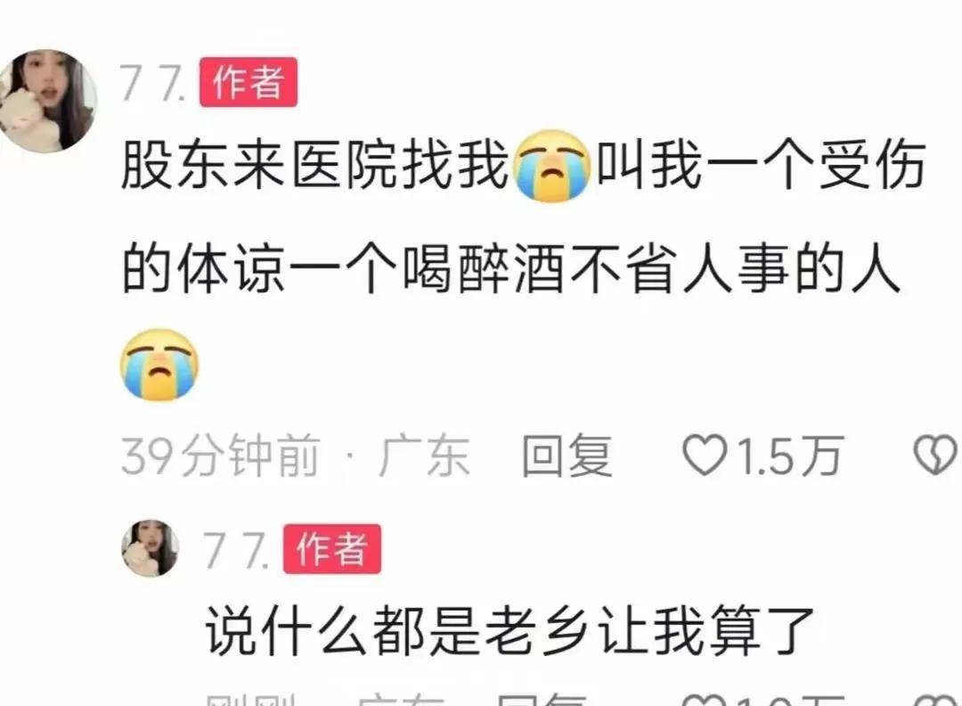Like the top comment via heart icon
The image size is (962, 706).
705,455
